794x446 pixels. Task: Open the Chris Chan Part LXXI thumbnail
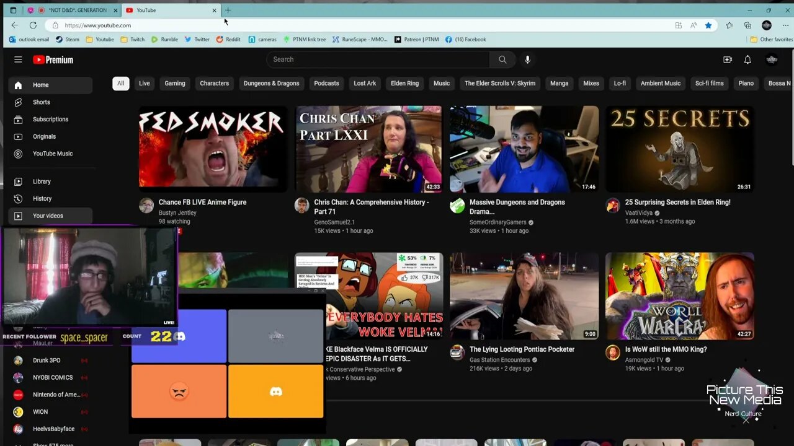(x=368, y=149)
